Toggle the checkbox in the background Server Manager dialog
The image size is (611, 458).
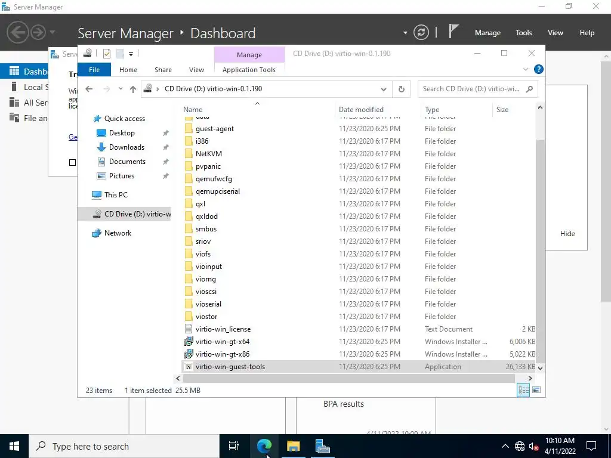point(72,162)
